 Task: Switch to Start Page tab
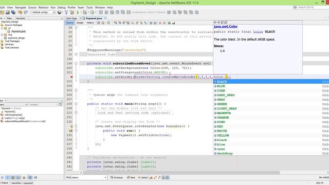point(71,18)
